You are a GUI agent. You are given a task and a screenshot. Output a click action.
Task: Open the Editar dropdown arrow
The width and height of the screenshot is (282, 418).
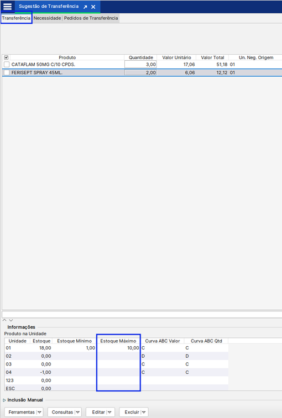click(x=109, y=412)
